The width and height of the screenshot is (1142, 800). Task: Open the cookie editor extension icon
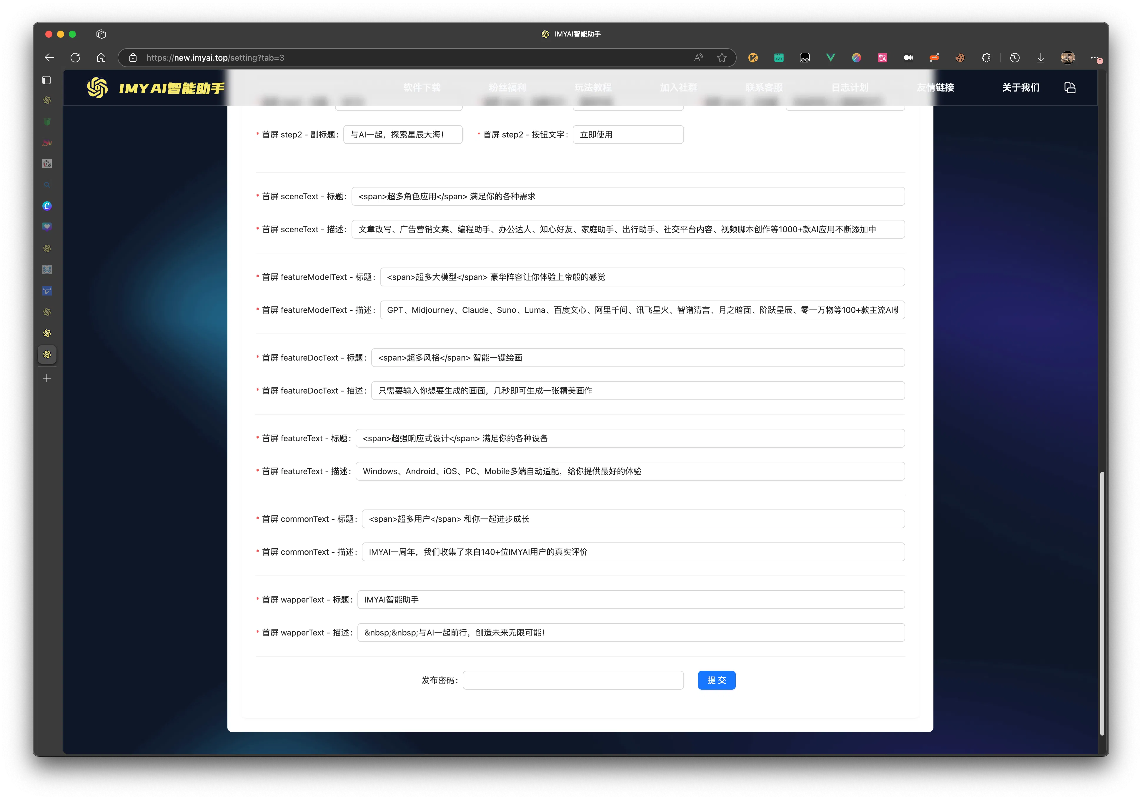click(x=960, y=58)
